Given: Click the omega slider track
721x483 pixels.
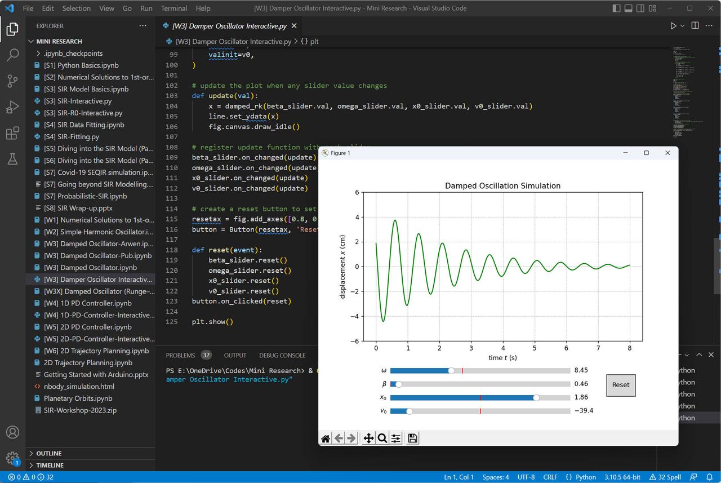Looking at the screenshot, I should [480, 371].
